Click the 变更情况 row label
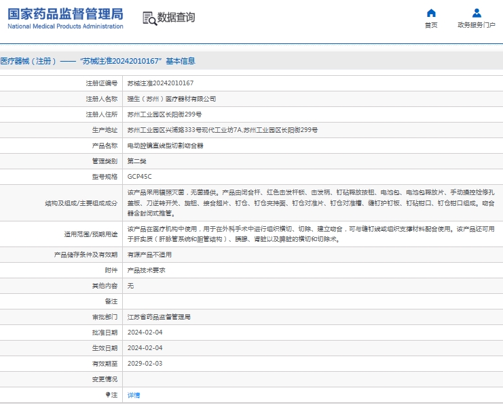503x407 pixels. (x=105, y=379)
